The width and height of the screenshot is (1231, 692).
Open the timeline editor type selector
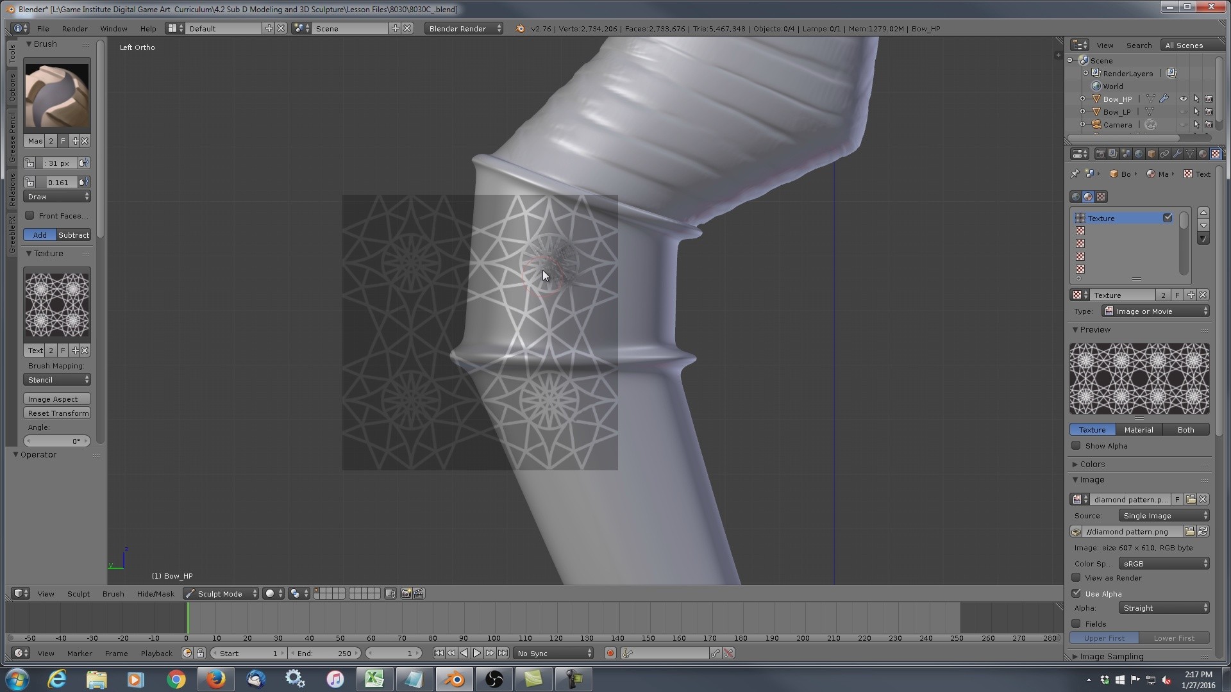21,654
